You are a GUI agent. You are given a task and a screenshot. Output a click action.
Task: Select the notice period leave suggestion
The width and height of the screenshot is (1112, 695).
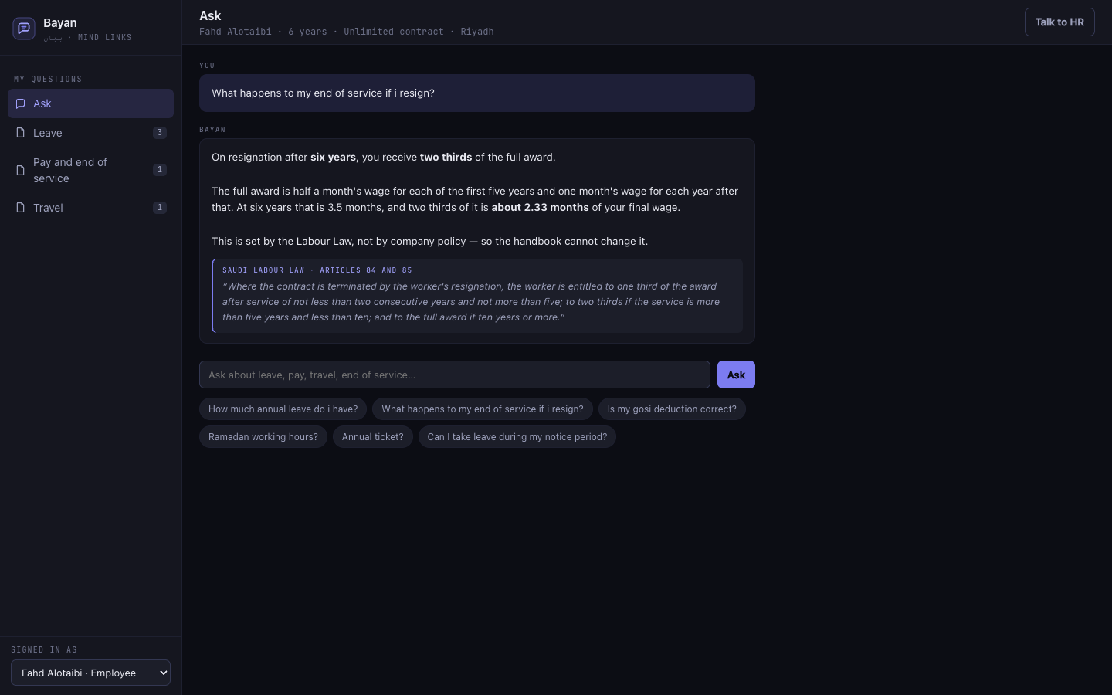(x=517, y=437)
